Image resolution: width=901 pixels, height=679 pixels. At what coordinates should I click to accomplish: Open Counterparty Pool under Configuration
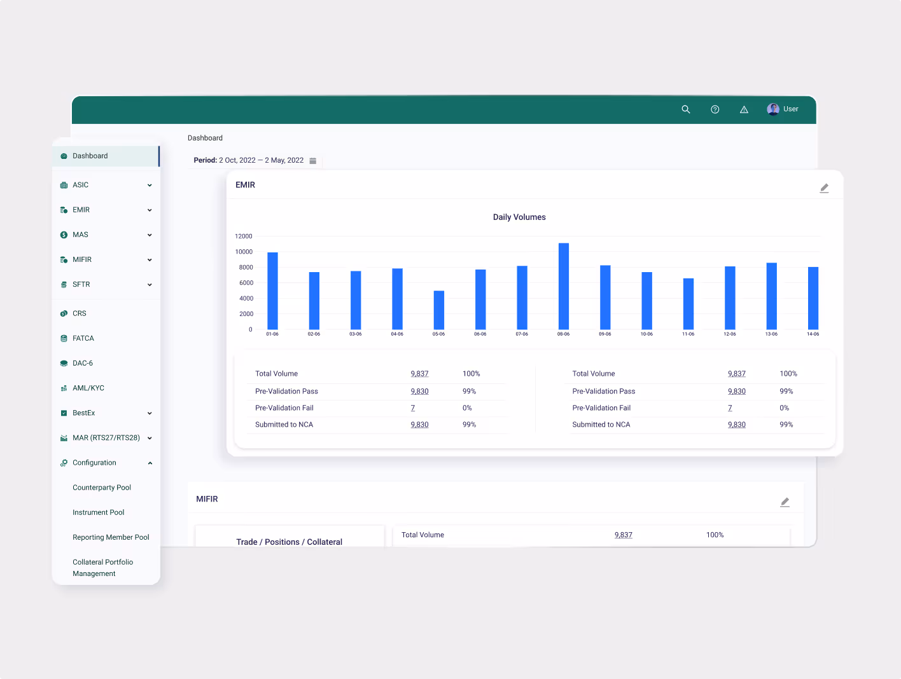[x=102, y=488]
